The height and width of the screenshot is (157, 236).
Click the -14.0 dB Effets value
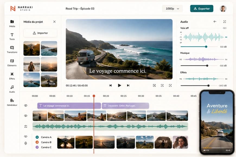click(223, 86)
